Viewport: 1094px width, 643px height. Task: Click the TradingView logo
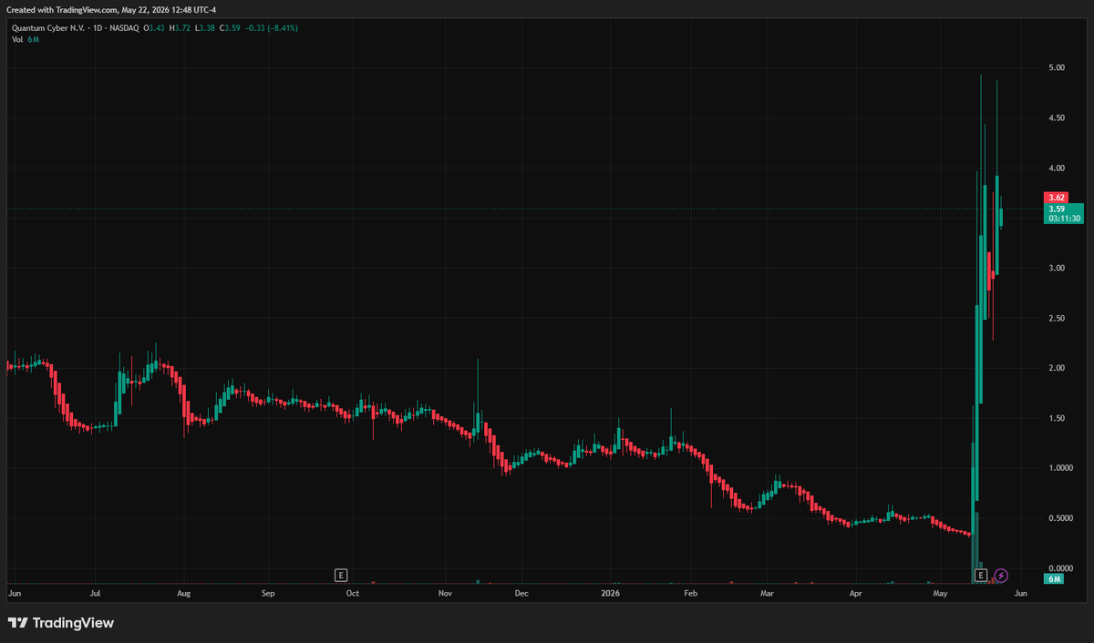tap(61, 623)
